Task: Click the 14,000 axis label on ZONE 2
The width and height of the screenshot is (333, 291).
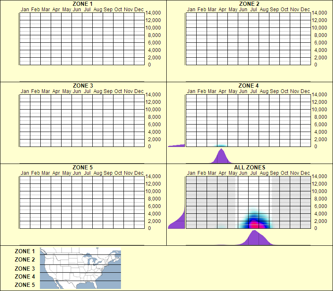Action: 319,13
